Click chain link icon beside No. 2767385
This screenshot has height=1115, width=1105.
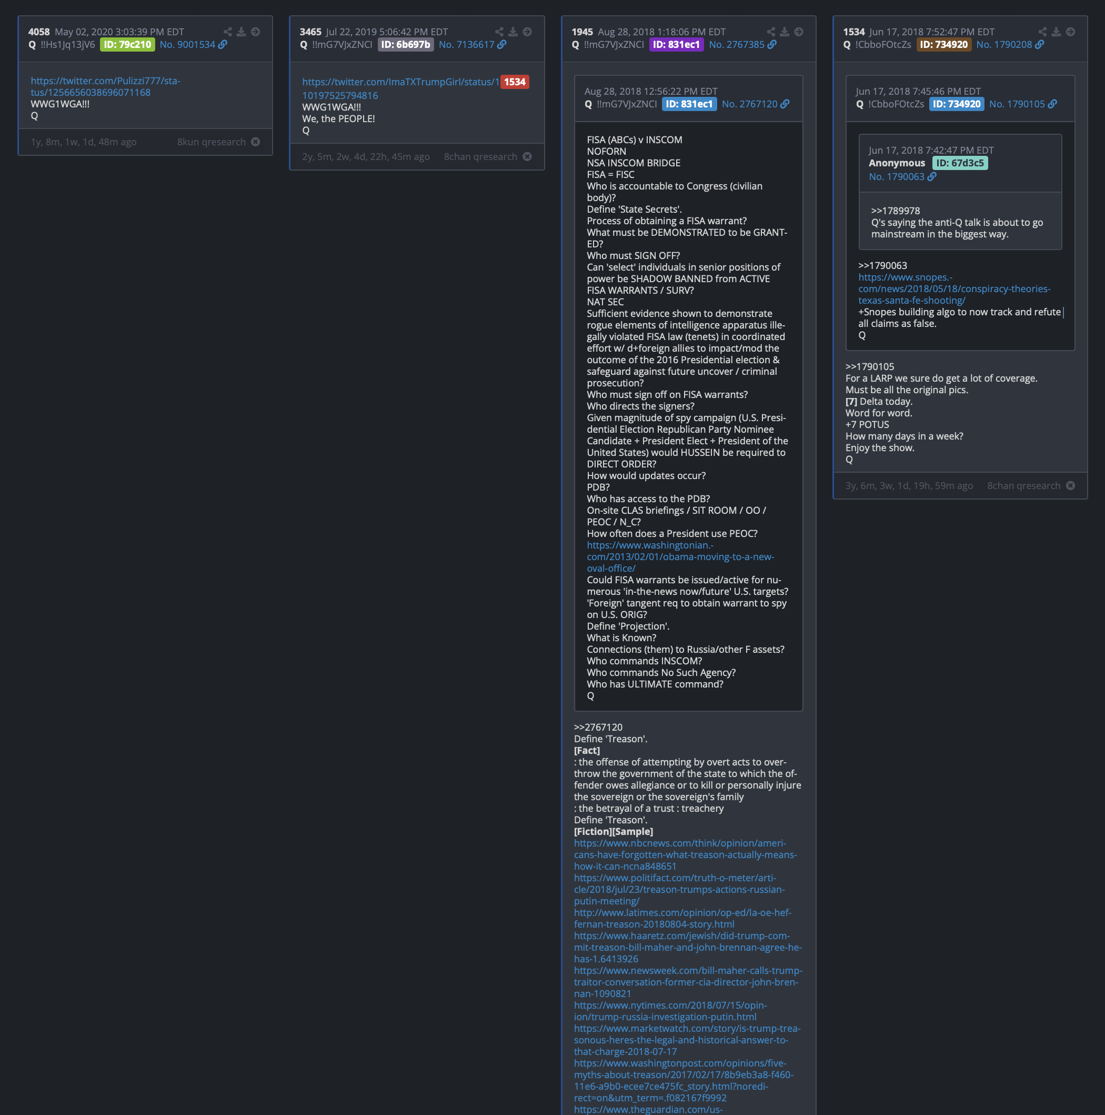(772, 44)
